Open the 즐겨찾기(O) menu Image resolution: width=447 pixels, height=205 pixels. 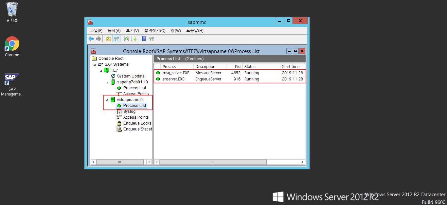pyautogui.click(x=155, y=31)
